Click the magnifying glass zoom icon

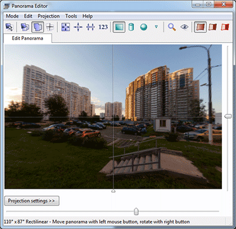tap(172, 27)
